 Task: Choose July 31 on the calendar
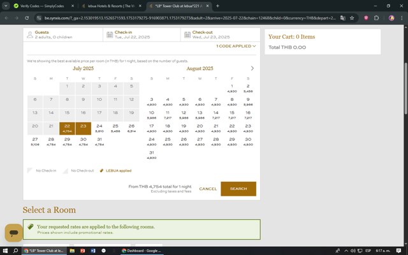99,142
